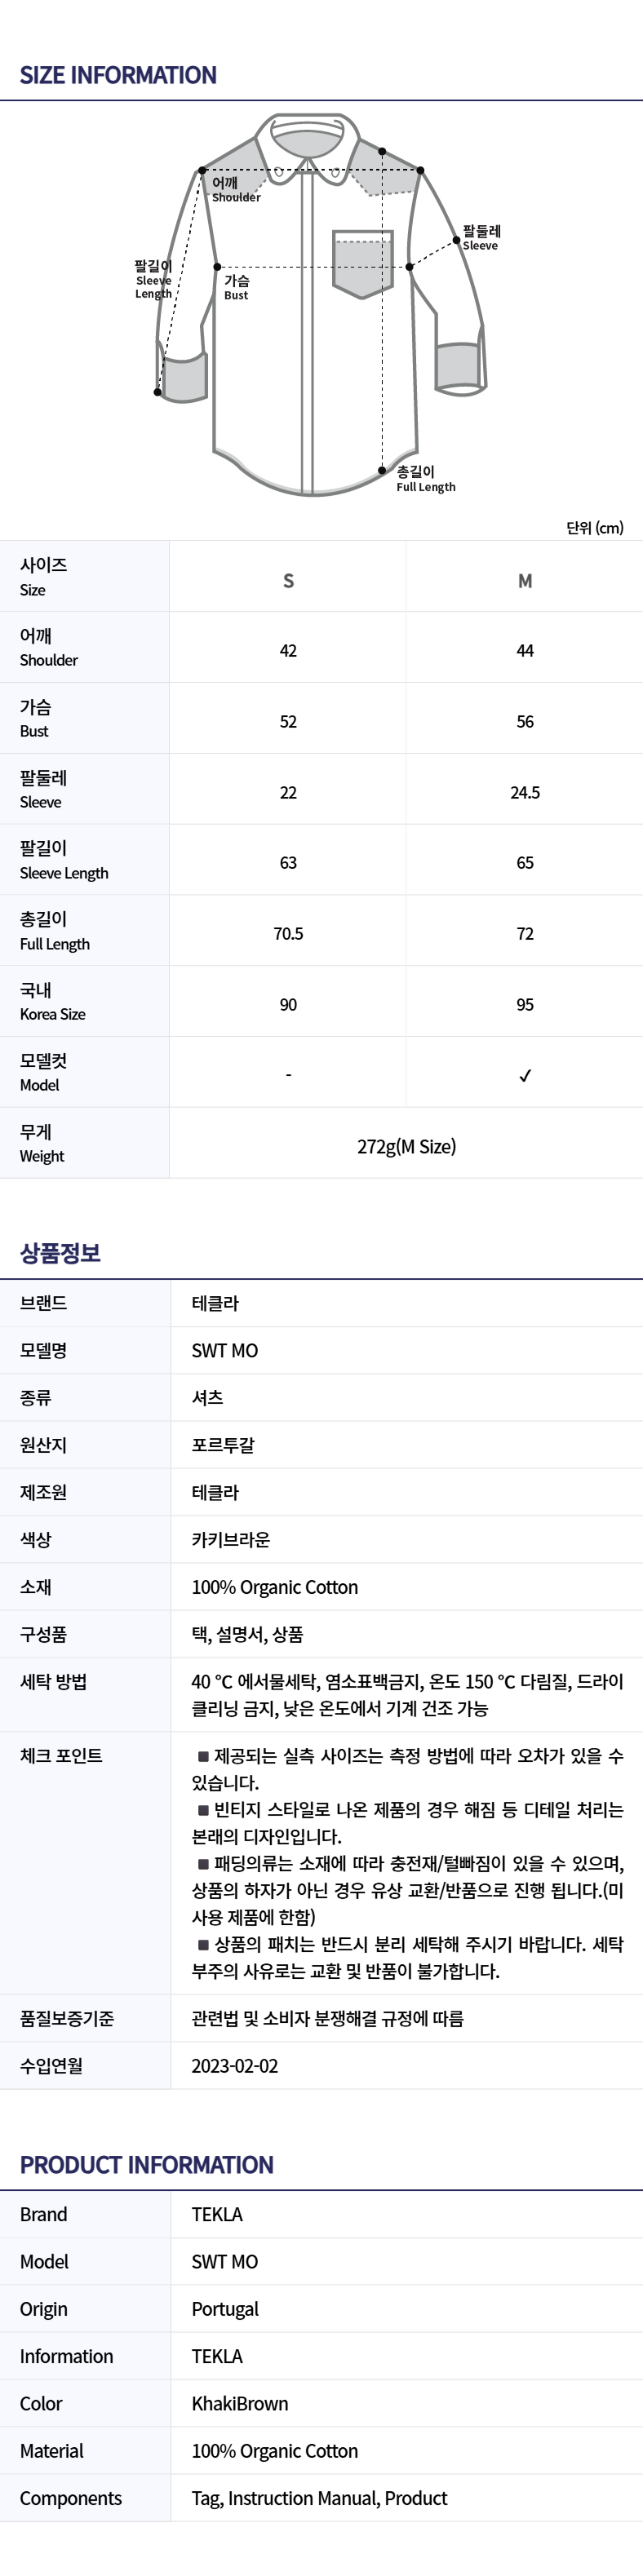The height and width of the screenshot is (2576, 643).
Task: Click the checkmark in the Model row
Action: point(525,1076)
